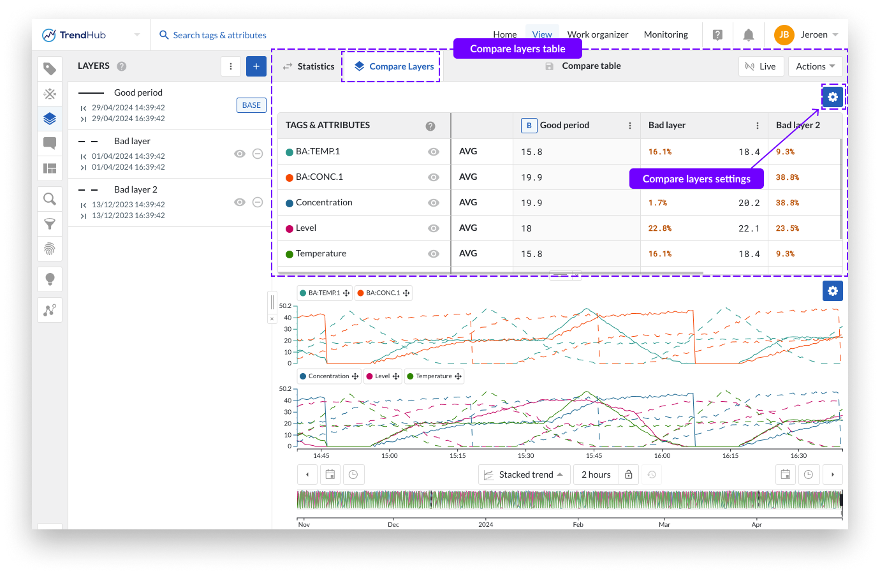Open compare layers settings gear
The image size is (880, 574).
832,97
